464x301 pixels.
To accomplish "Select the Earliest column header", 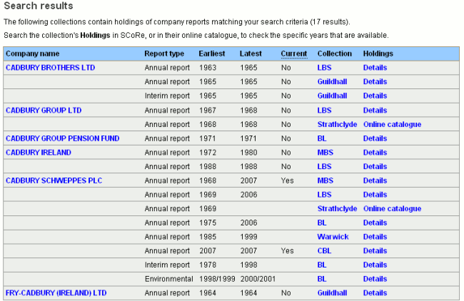I will click(x=212, y=53).
